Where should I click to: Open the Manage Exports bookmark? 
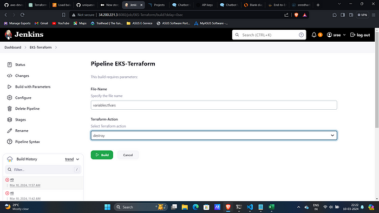(17, 23)
